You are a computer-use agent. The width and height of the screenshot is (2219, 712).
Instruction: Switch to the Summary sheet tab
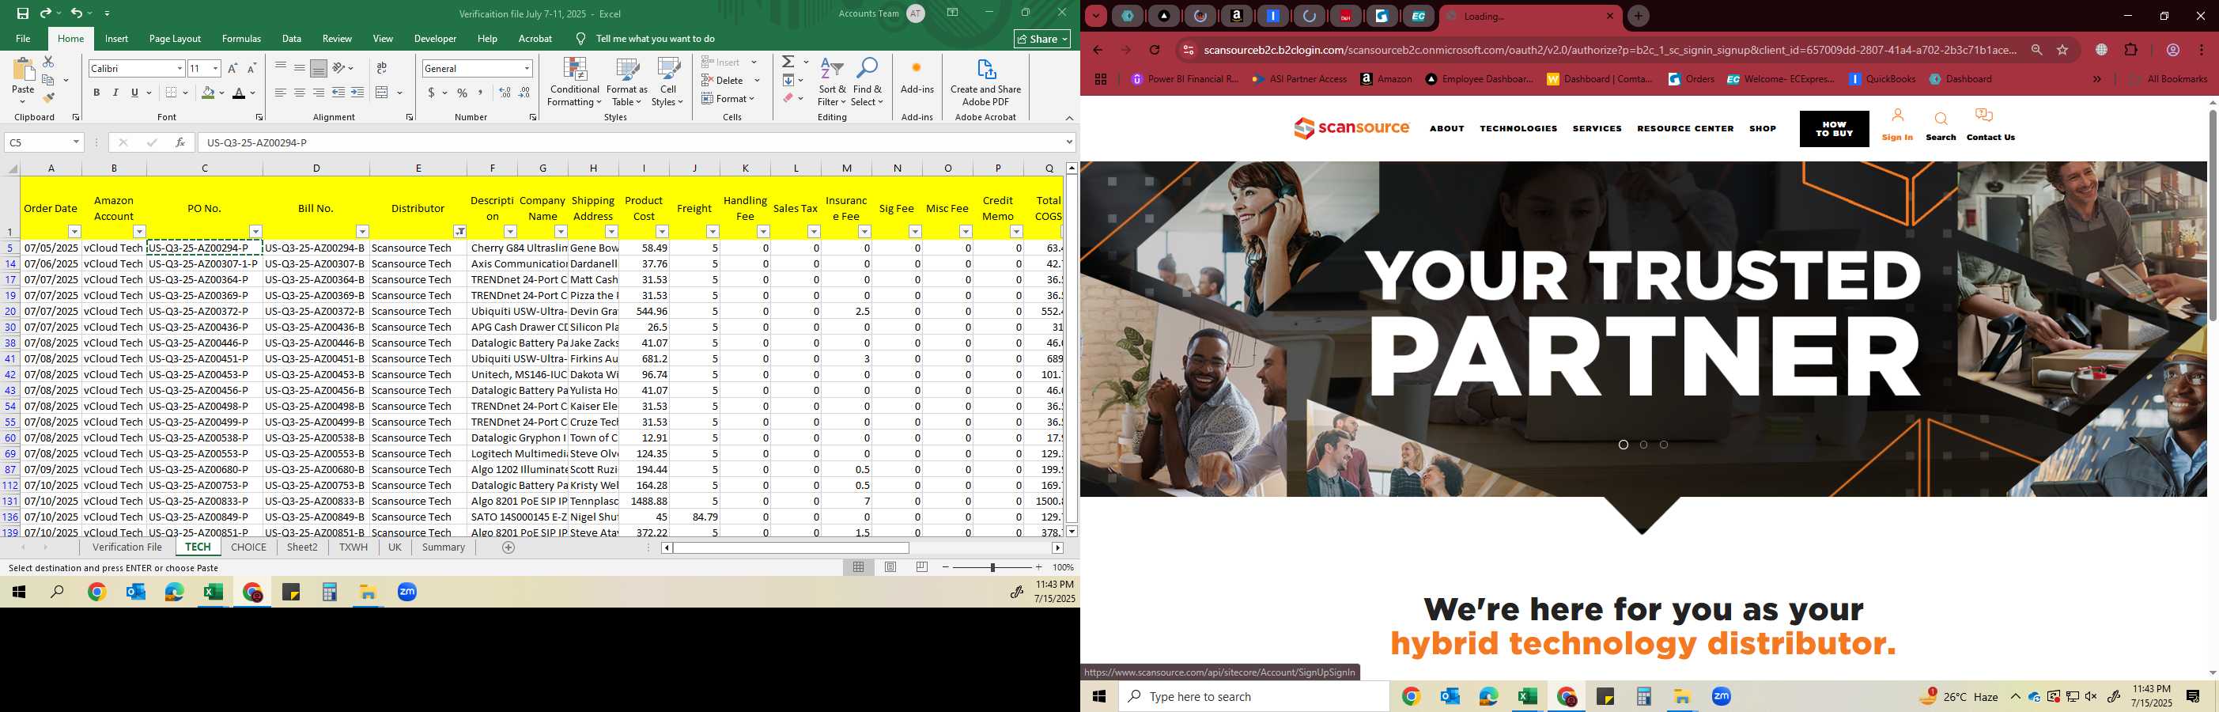point(444,547)
